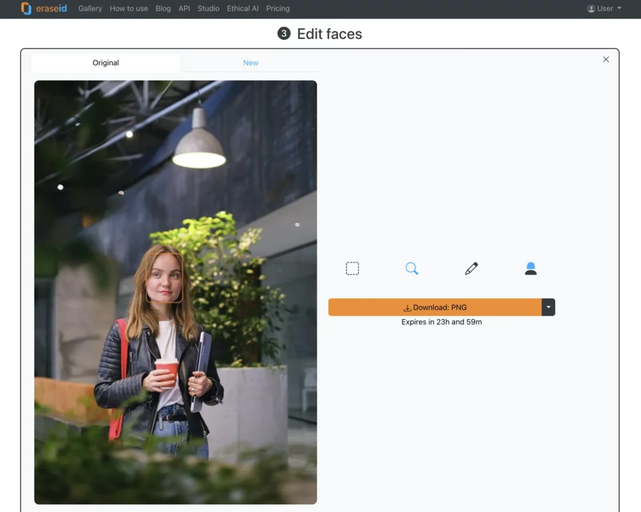
Task: Open the User account menu icon
Action: click(591, 9)
